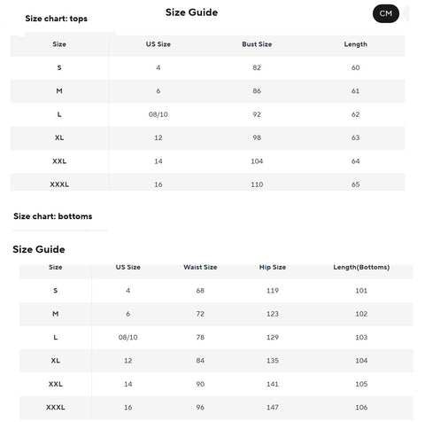This screenshot has height=422, width=425.
Task: Select the XL row in tops chart
Action: tap(207, 138)
